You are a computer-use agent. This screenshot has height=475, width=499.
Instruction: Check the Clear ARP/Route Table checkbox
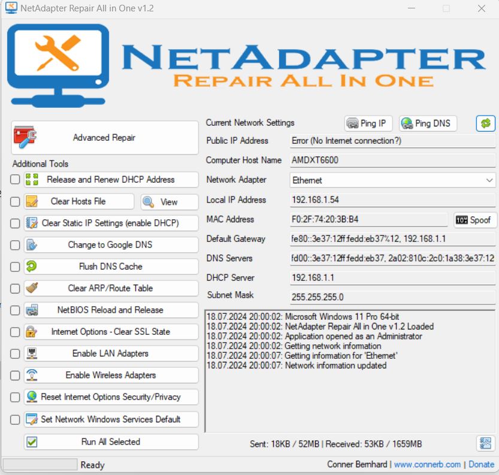click(15, 289)
